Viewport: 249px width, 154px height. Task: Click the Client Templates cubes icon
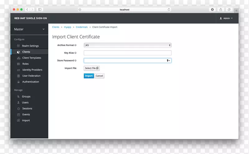coord(19,58)
